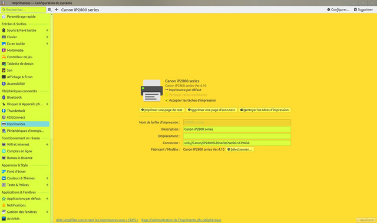Expand Couleurs & Thèmes submenu arrow

tap(47, 178)
